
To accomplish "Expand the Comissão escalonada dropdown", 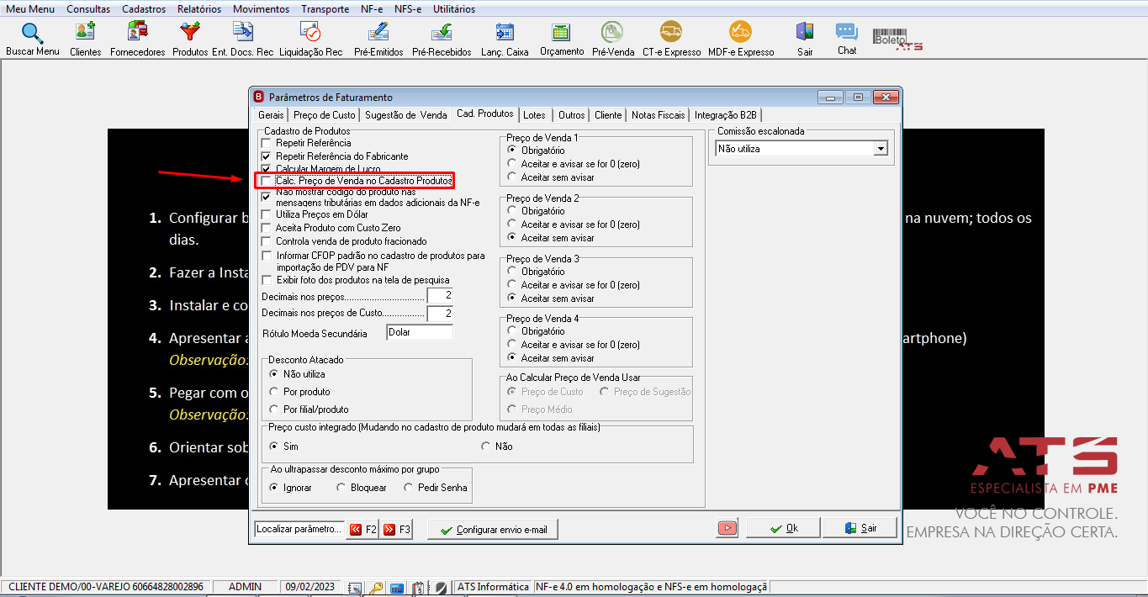I will click(x=881, y=149).
